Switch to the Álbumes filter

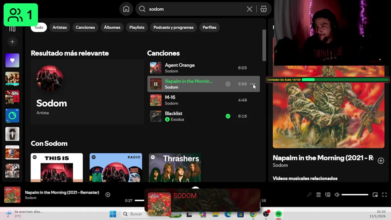tap(112, 28)
